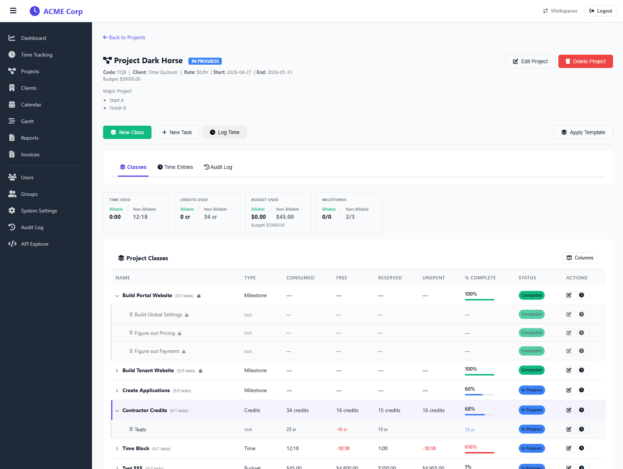This screenshot has width=623, height=469.
Task: Edit the Contractor Credits class
Action: pyautogui.click(x=569, y=410)
